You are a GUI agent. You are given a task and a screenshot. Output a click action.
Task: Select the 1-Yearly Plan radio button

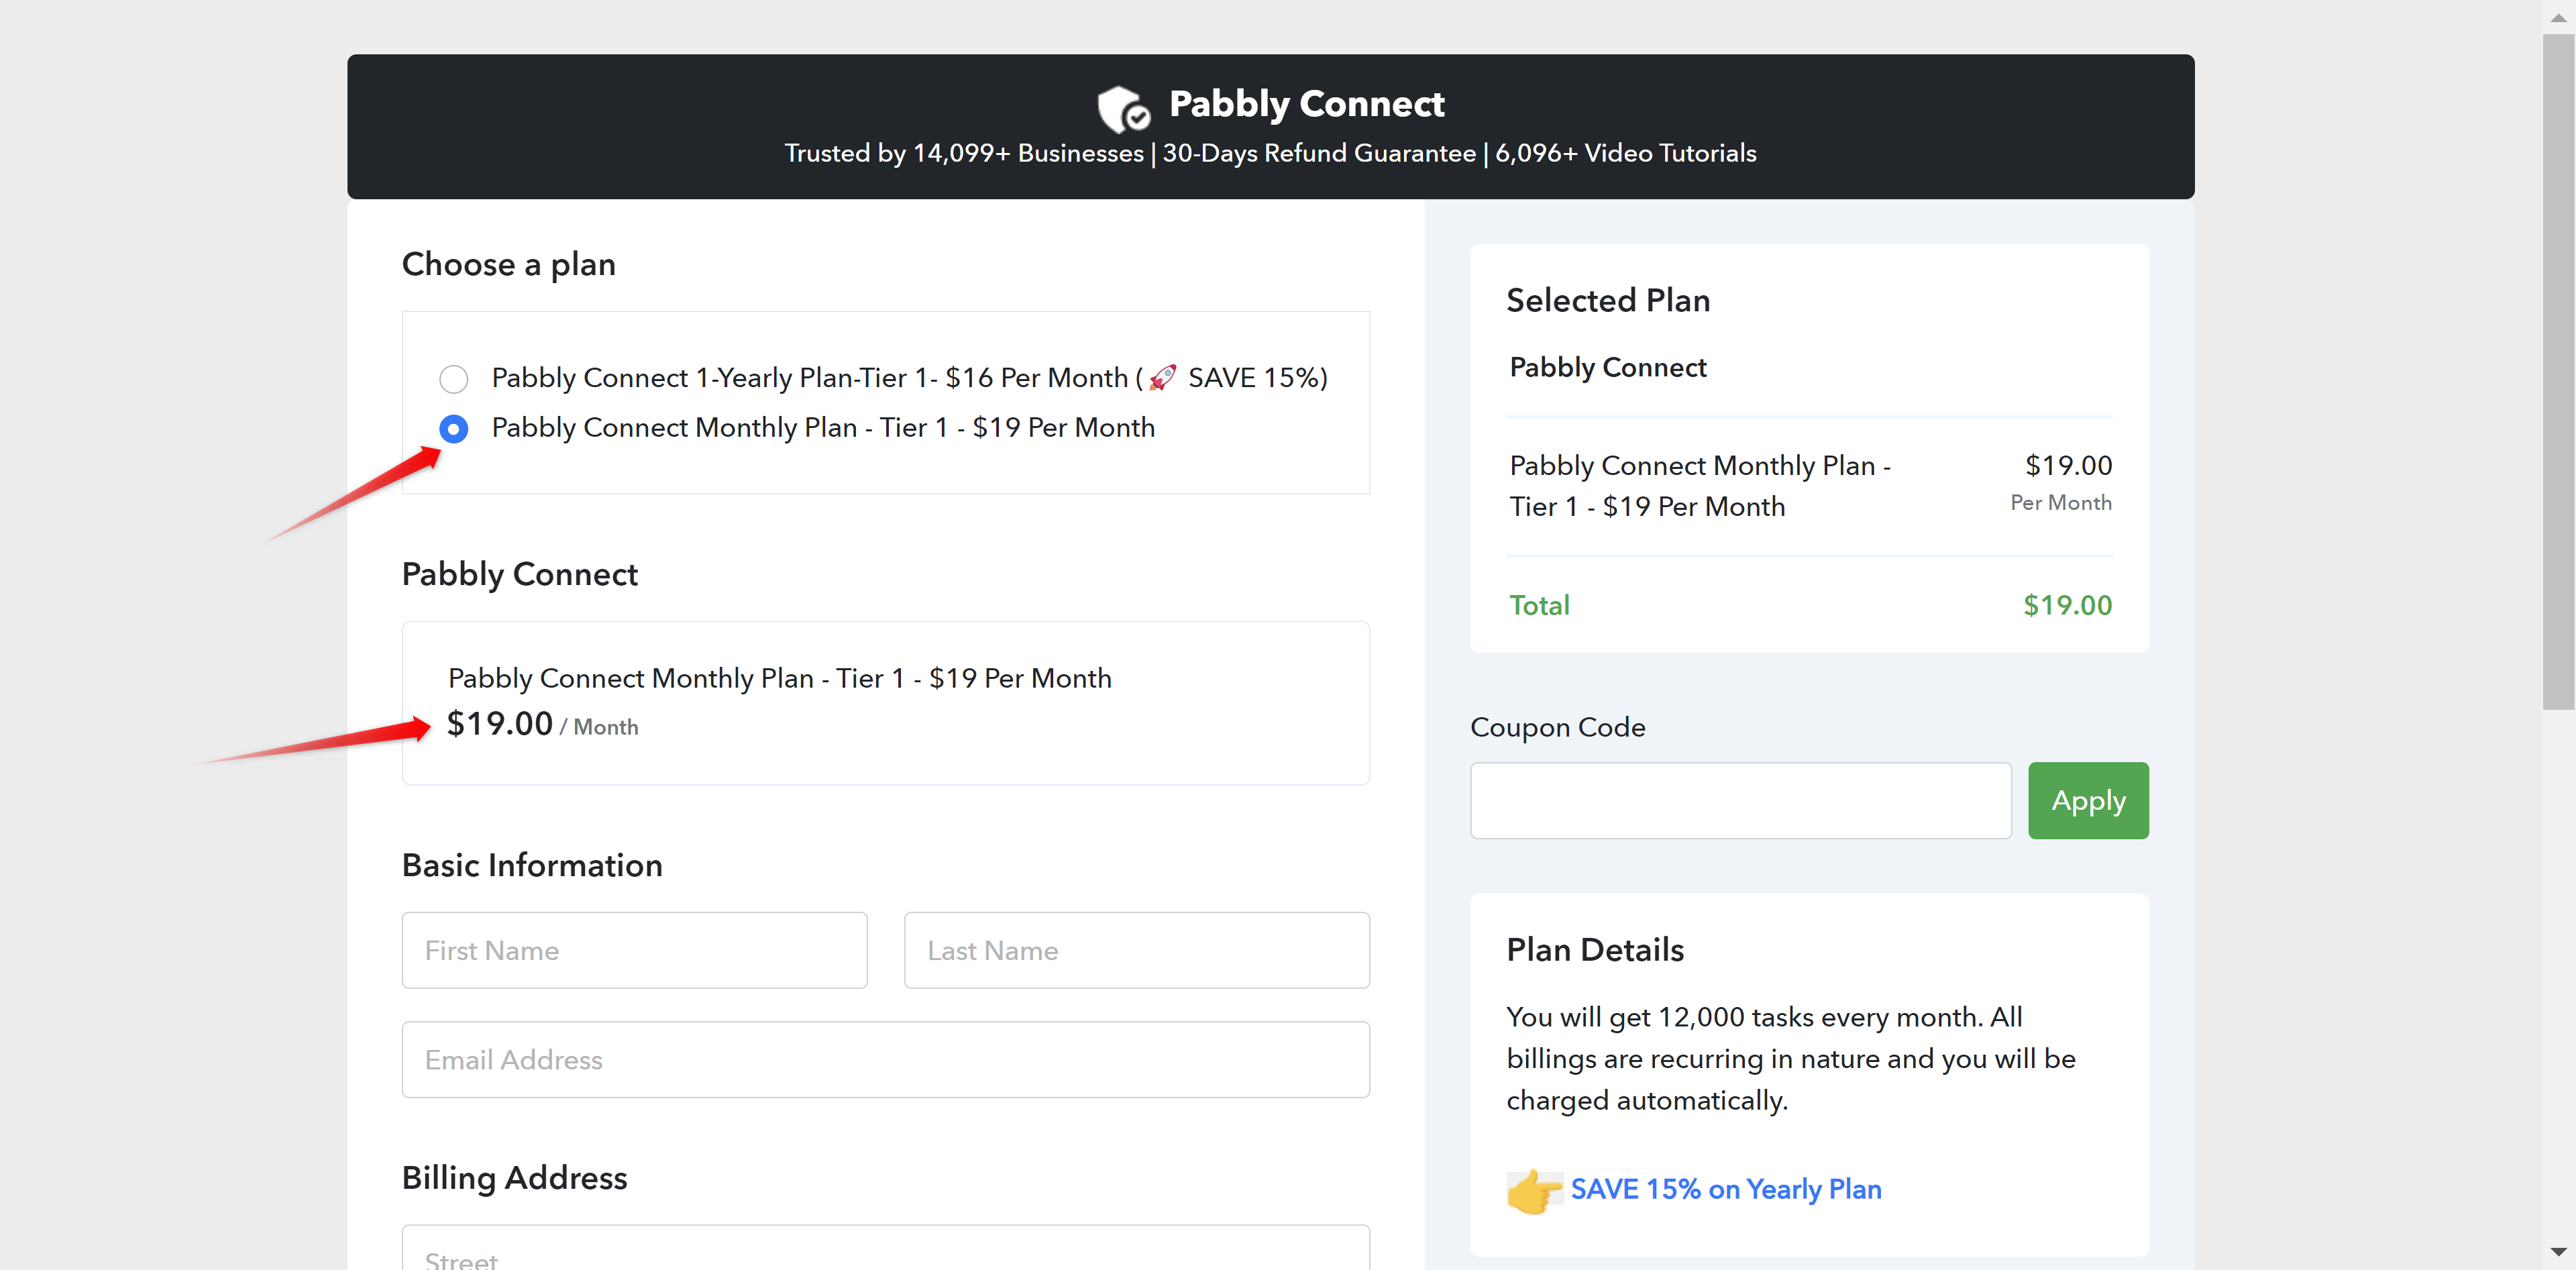pos(453,379)
